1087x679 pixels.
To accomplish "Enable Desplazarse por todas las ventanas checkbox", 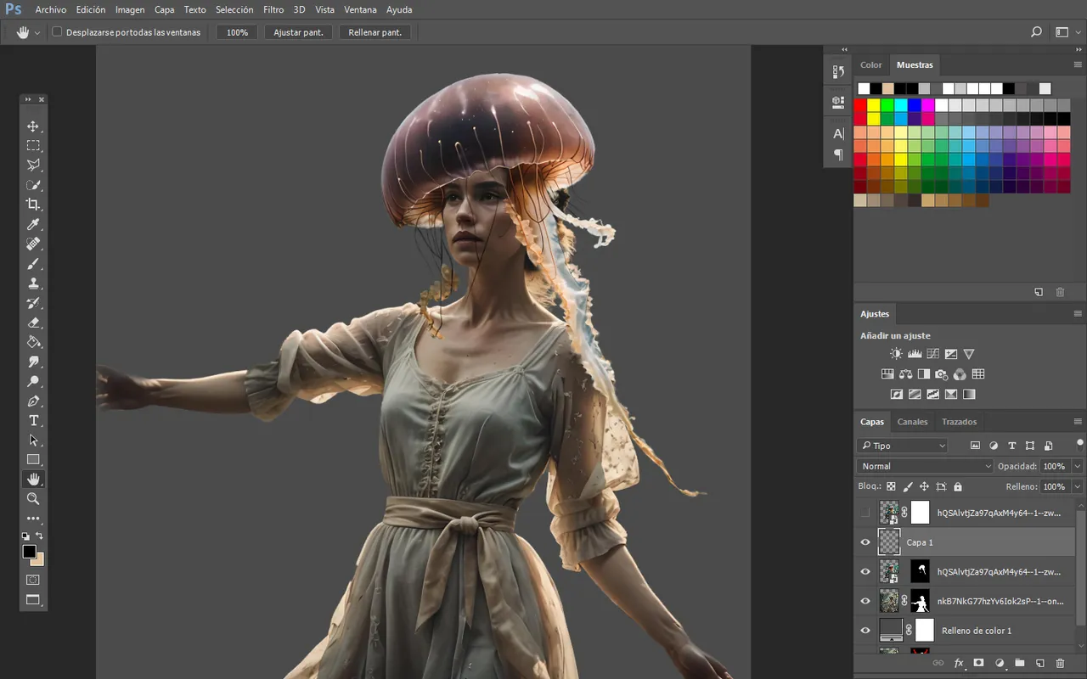I will (x=57, y=32).
